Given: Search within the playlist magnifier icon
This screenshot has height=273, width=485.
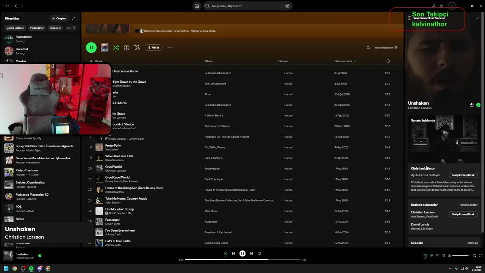Looking at the screenshot, I should (x=368, y=47).
